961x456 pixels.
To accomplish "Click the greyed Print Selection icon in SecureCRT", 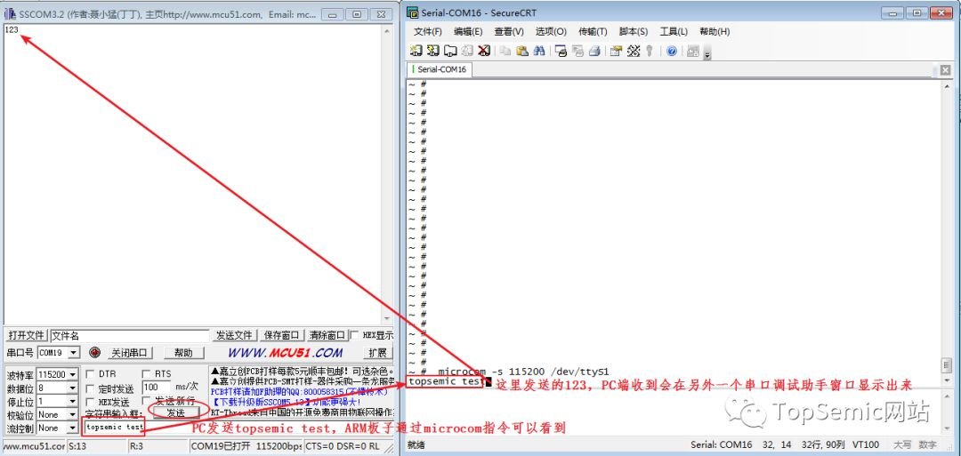I will (x=577, y=51).
